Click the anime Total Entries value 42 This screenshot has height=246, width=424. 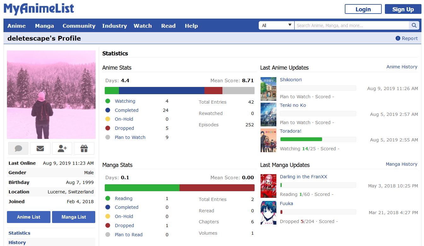(251, 102)
